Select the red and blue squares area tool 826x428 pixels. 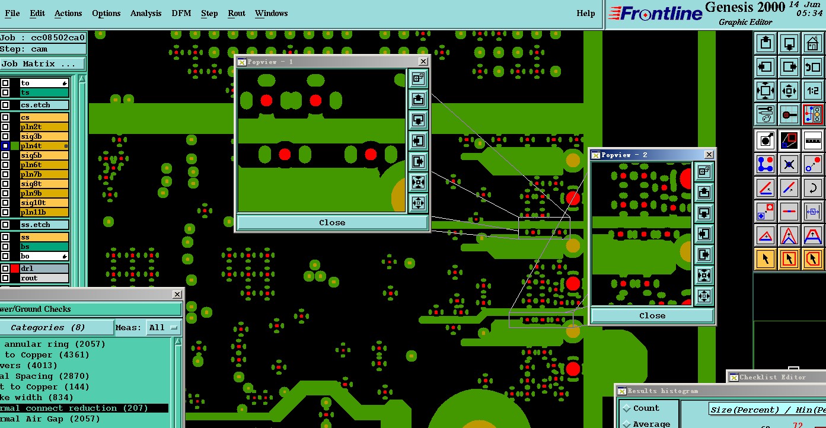789,140
